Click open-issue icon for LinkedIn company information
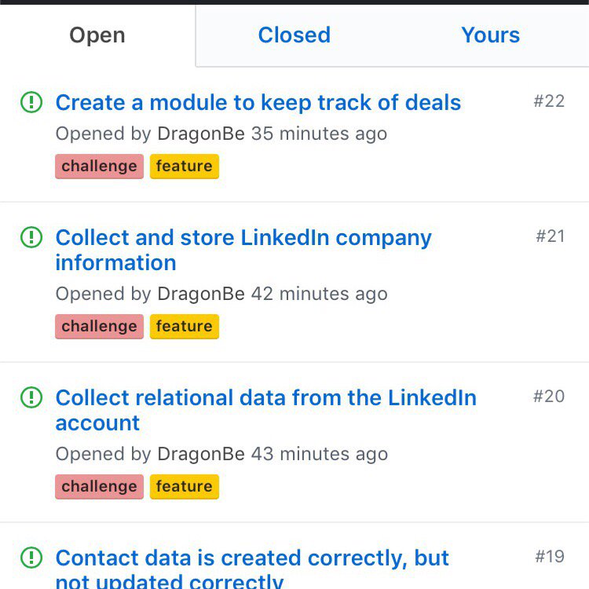The height and width of the screenshot is (589, 589). click(31, 237)
